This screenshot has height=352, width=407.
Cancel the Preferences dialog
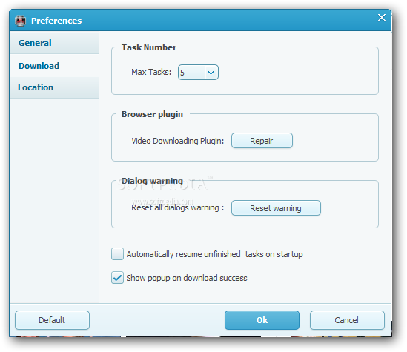tap(347, 320)
